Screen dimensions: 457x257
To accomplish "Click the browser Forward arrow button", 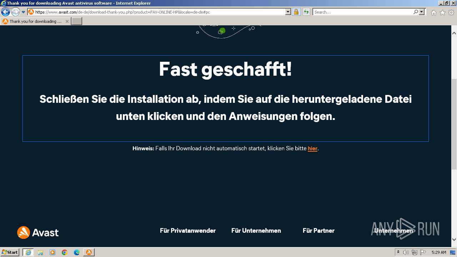I will [15, 12].
